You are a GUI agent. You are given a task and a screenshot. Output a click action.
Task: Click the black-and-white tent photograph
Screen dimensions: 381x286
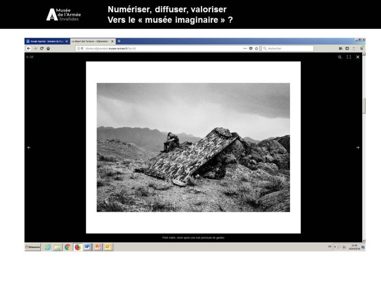tap(193, 148)
